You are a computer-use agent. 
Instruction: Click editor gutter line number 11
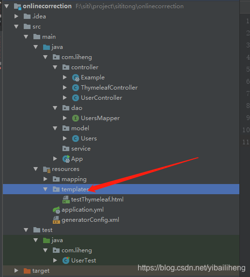246,142
